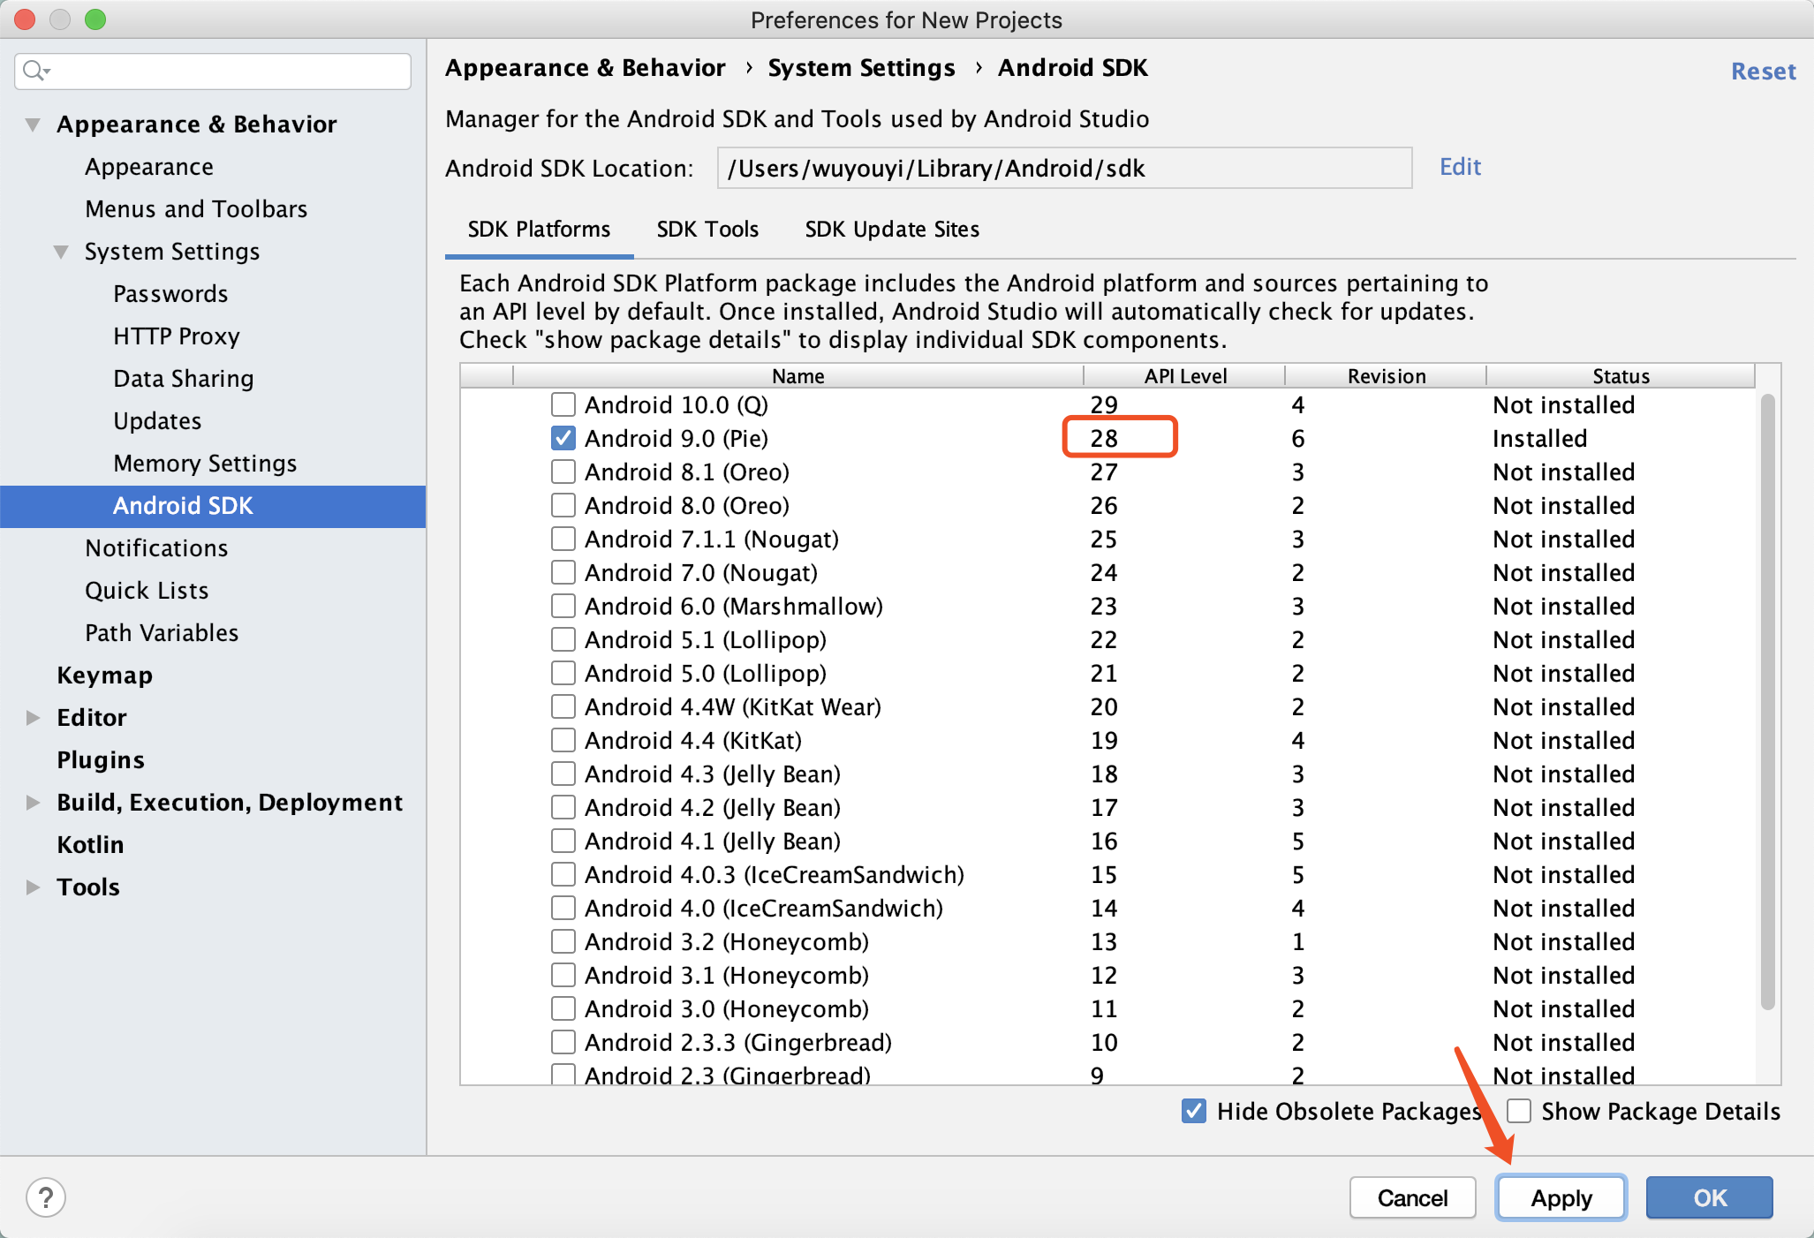Select Android 4.3 (Jelly Bean) row name
1814x1238 pixels.
tap(712, 774)
